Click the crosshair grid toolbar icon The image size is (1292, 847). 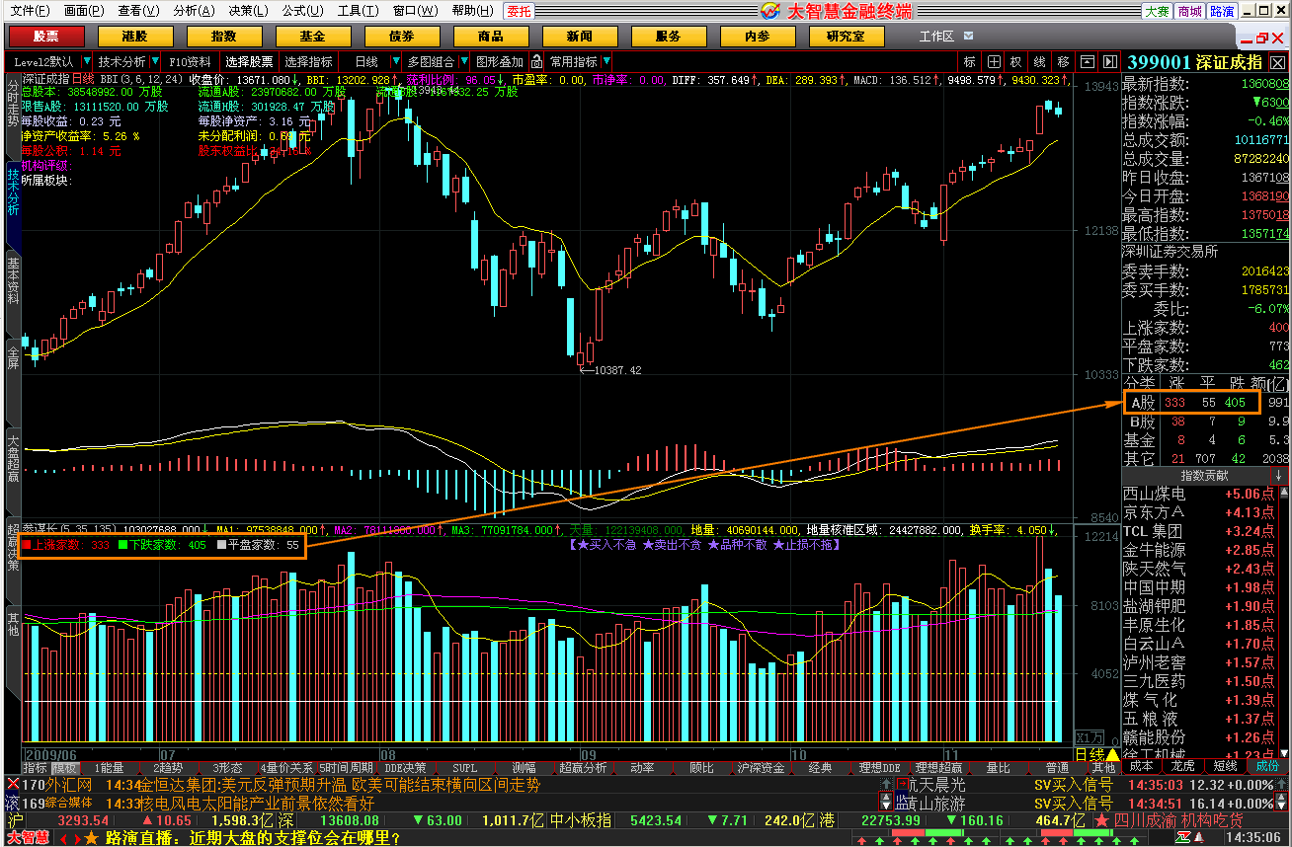coord(993,61)
